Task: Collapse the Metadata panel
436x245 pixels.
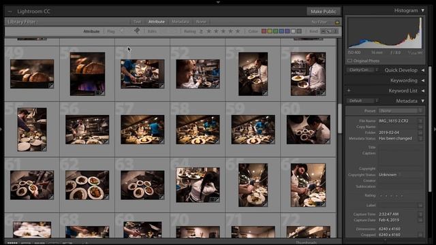Action: coord(422,101)
